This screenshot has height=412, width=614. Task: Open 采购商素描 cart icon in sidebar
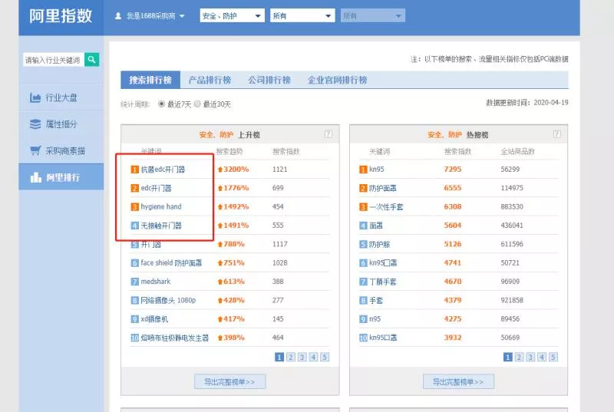[35, 150]
